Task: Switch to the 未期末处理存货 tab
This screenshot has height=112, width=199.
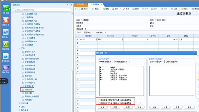Action: 121,62
